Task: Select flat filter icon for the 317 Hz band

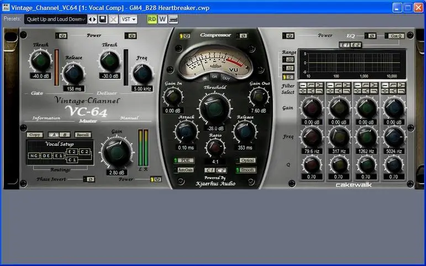Action: coord(330,86)
